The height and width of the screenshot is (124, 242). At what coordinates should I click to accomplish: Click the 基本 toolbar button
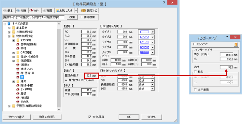pos(9,11)
